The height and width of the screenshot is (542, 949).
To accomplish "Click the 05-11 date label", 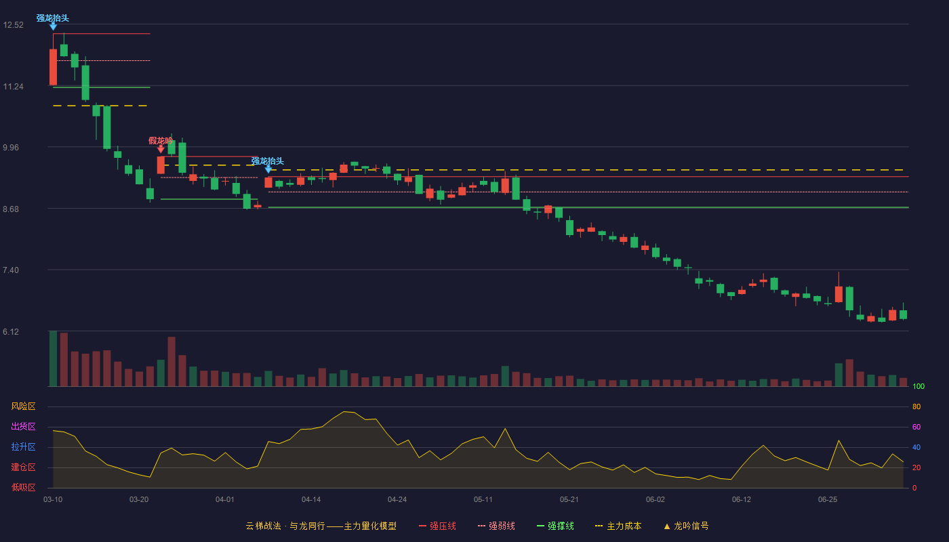I will [x=483, y=499].
